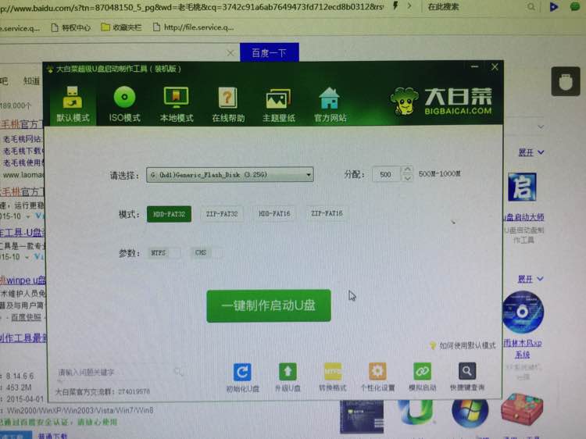Click the search icon beside keyword field
Viewport: 586px width, 439px height.
point(179,371)
